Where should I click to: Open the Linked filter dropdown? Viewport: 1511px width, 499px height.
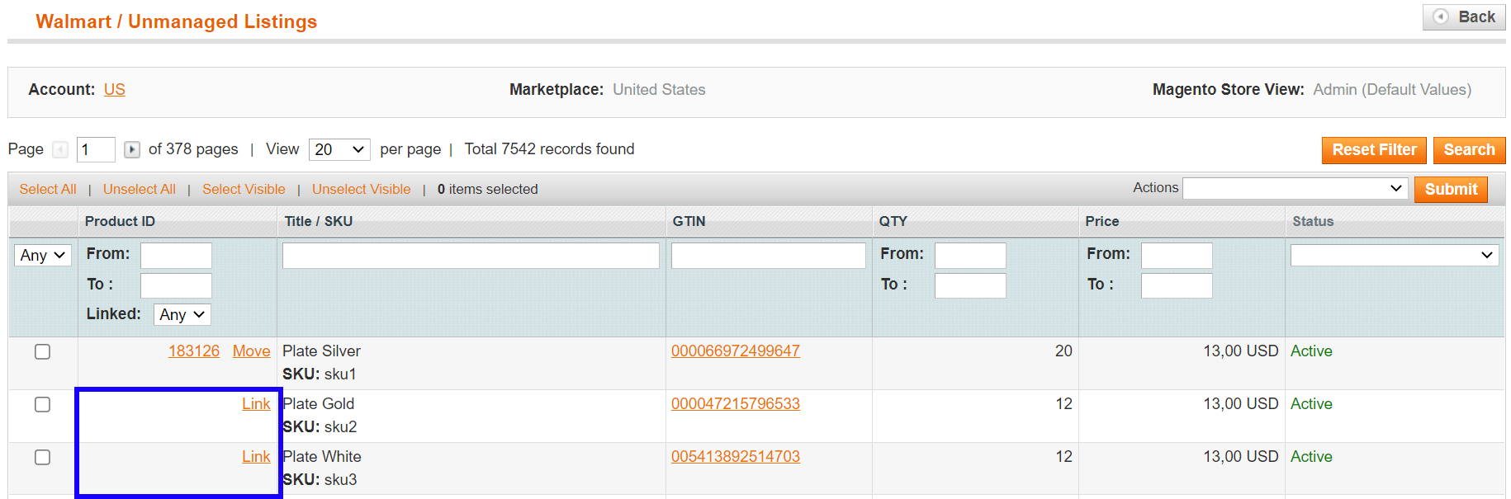(x=182, y=315)
